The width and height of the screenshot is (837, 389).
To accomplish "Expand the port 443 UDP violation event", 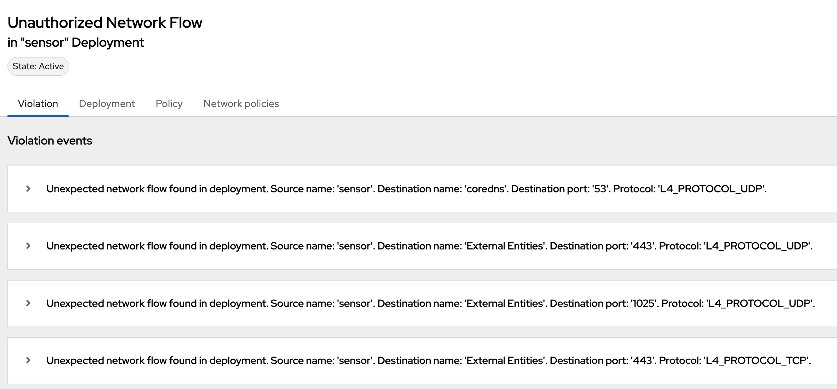I will pyautogui.click(x=28, y=246).
